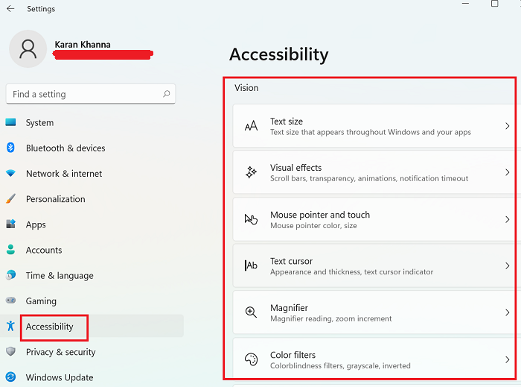Click the Bluetooth & devices icon
521x387 pixels.
pyautogui.click(x=10, y=148)
